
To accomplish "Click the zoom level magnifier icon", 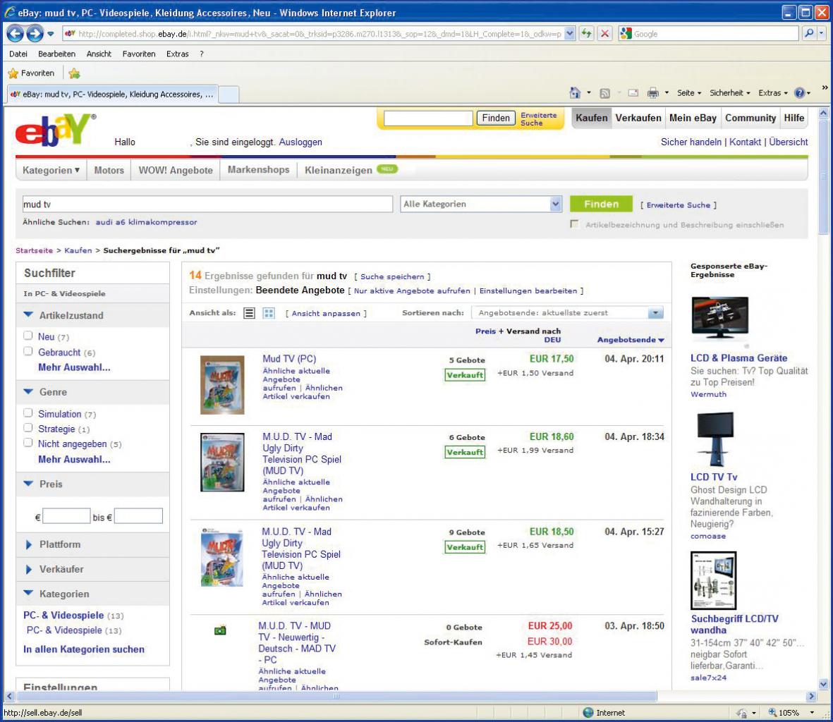I will click(x=772, y=712).
